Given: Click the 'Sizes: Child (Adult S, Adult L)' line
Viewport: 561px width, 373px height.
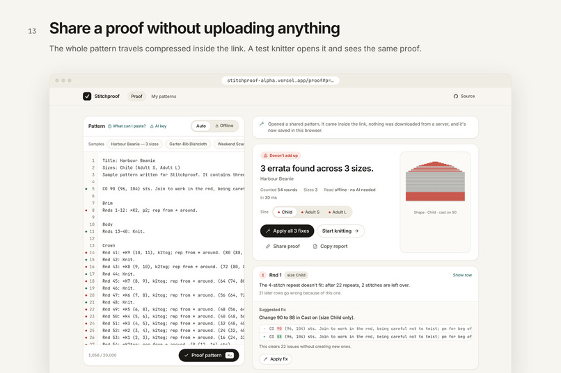Looking at the screenshot, I should [141, 168].
